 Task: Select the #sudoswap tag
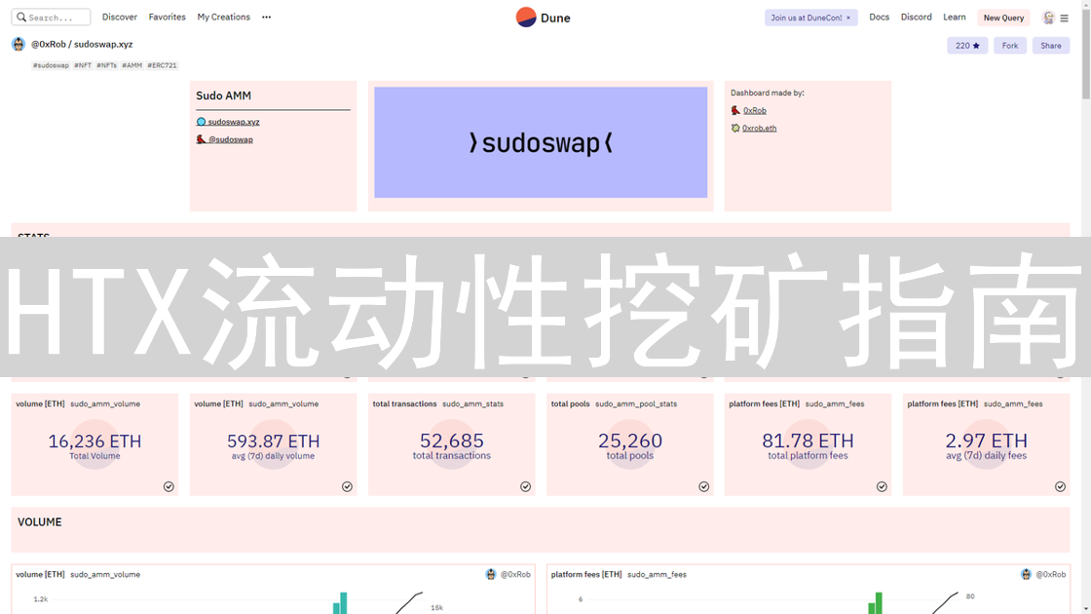[x=51, y=65]
